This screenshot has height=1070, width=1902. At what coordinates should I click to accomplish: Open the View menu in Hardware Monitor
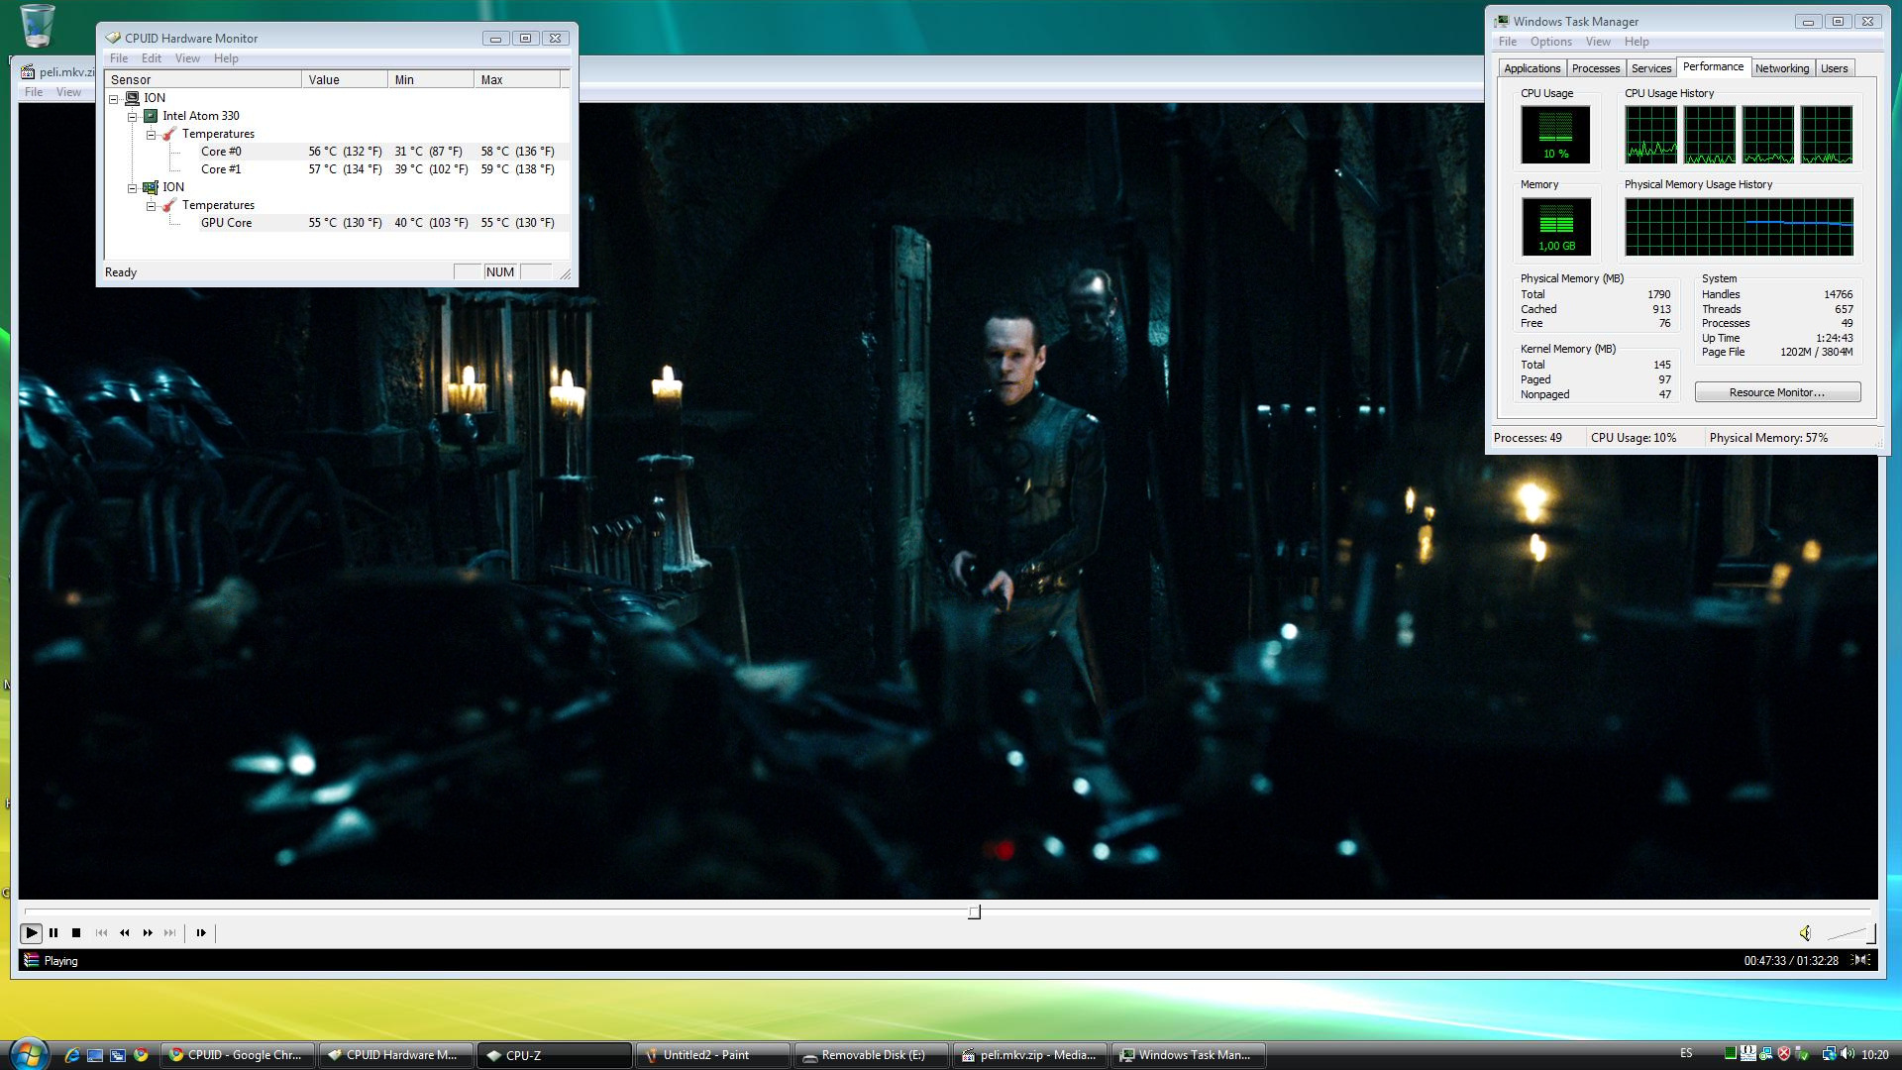pos(187,58)
